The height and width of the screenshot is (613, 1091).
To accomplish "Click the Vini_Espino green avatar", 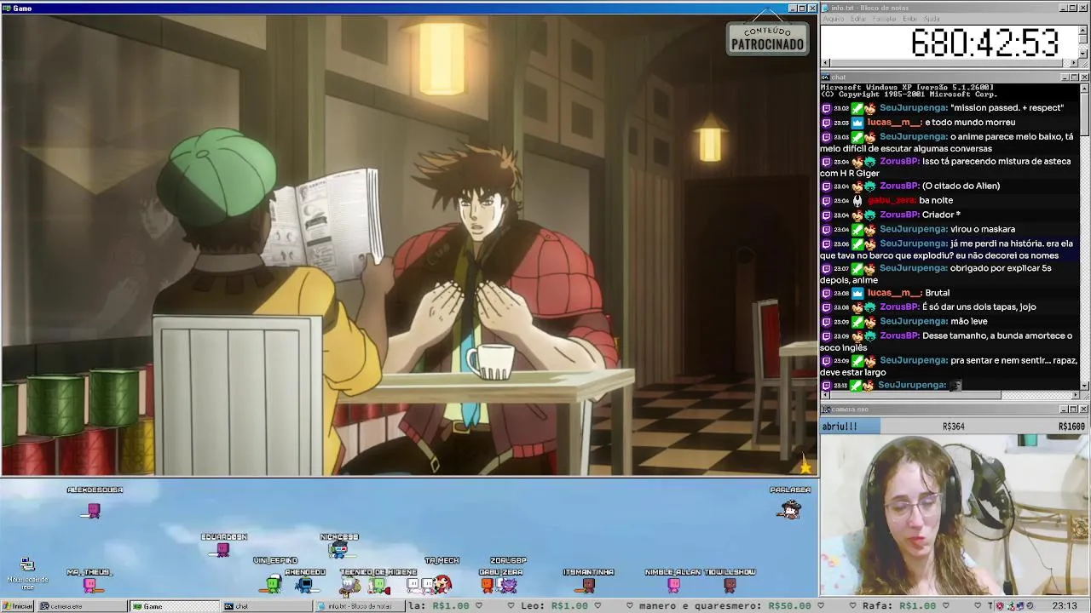I will coord(273,584).
